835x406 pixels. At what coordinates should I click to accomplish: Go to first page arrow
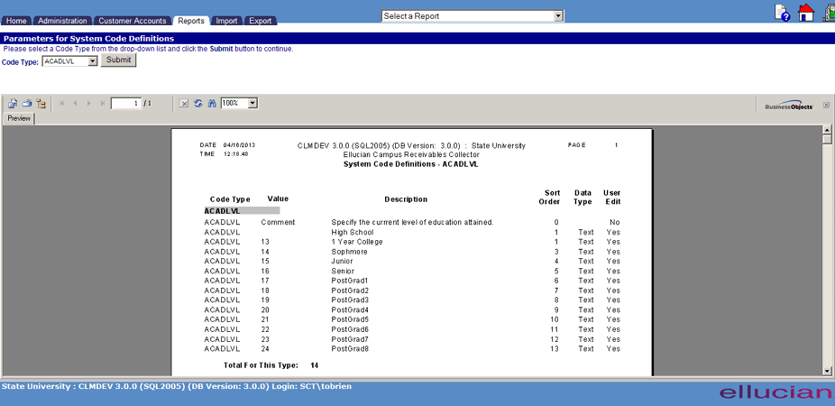[x=61, y=104]
